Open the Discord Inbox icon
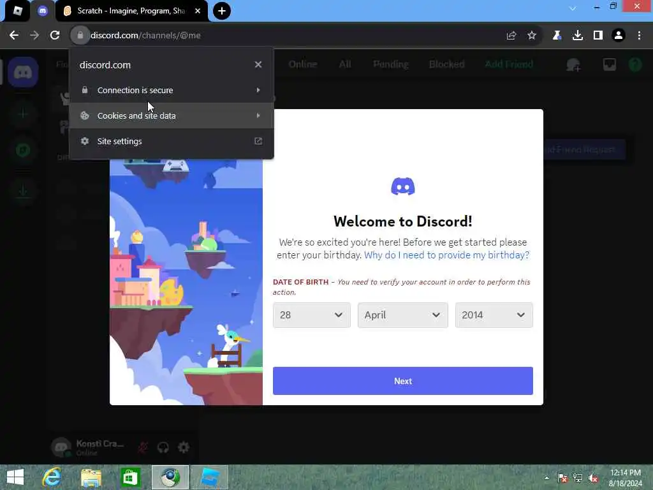653x490 pixels. coord(609,64)
